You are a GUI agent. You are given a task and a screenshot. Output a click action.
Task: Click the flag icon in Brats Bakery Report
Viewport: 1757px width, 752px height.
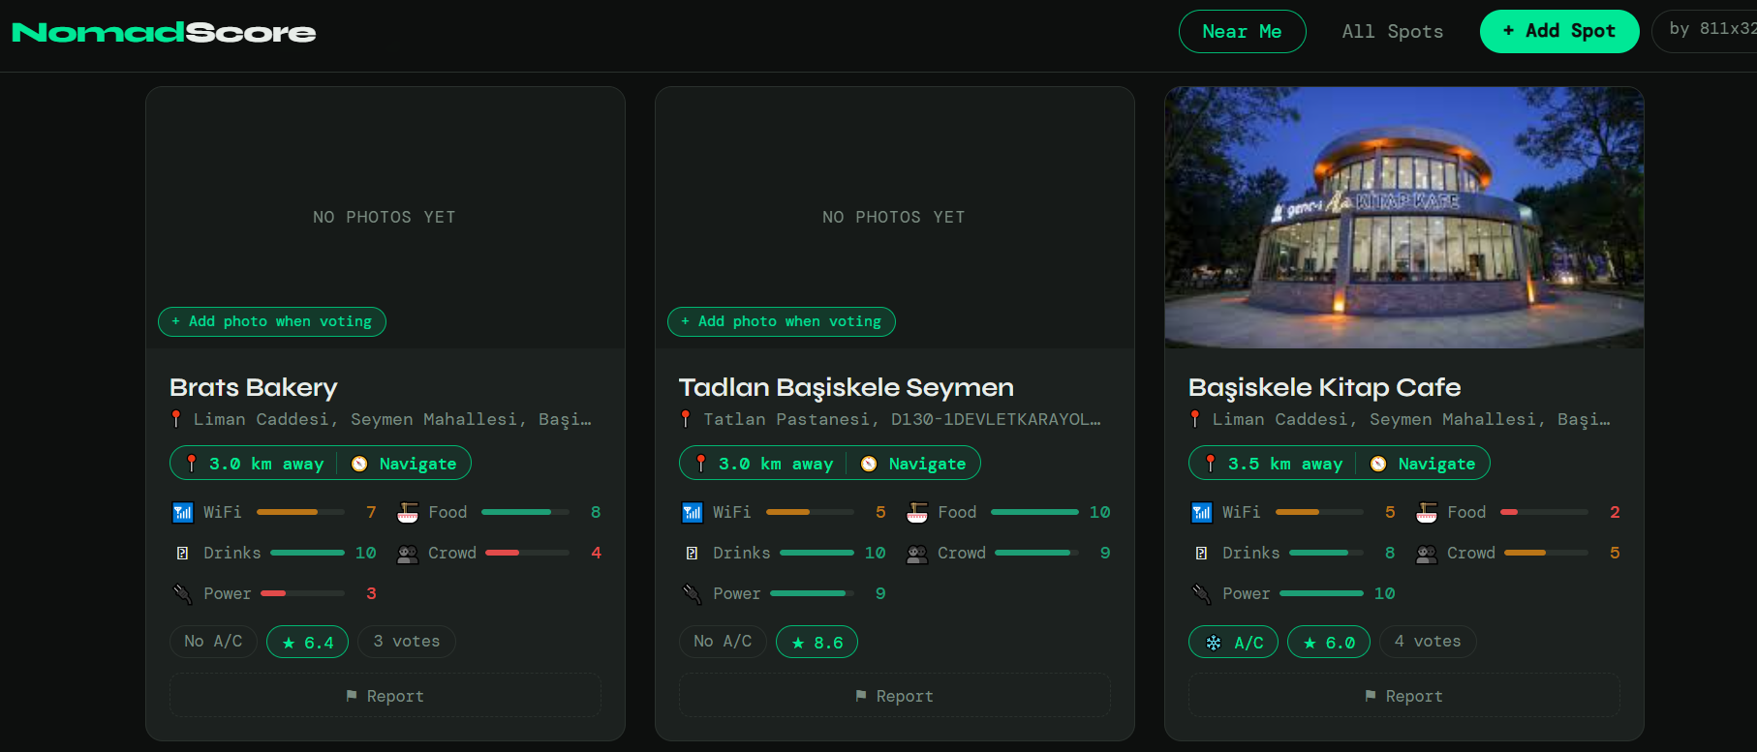[x=352, y=696]
